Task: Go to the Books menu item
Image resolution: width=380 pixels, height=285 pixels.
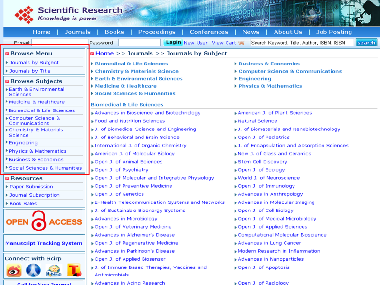Action: 114,32
